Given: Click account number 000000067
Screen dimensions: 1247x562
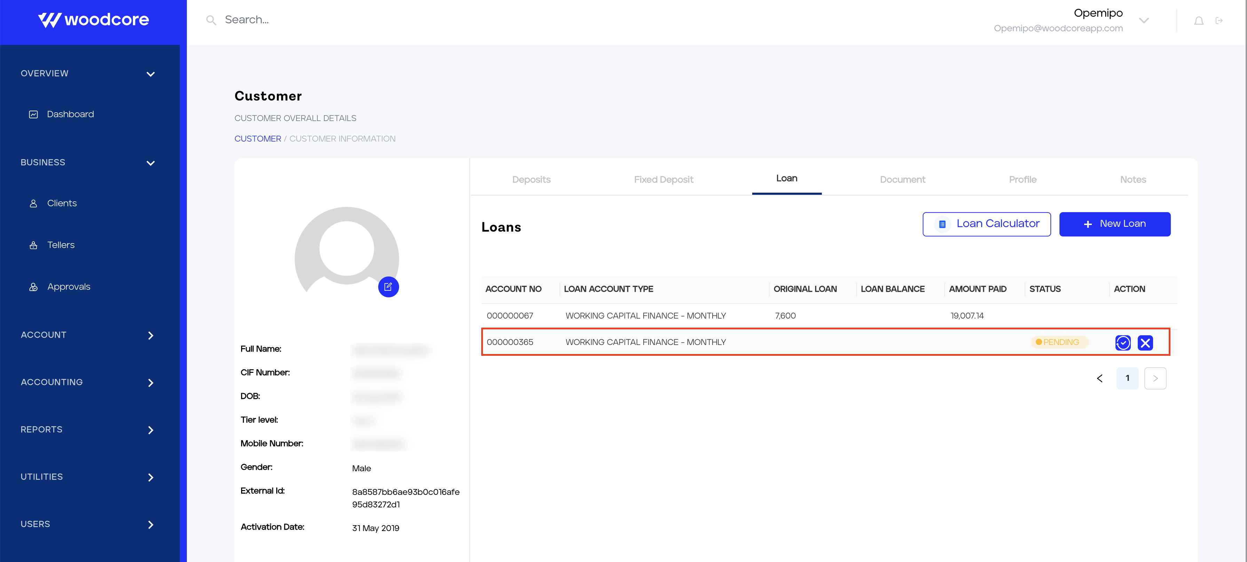Looking at the screenshot, I should tap(510, 316).
